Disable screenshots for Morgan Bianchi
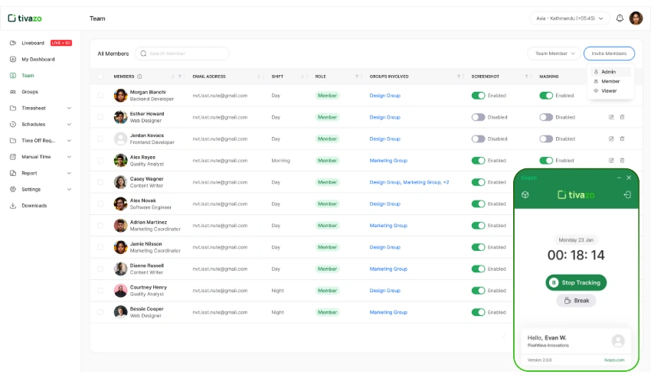This screenshot has width=651, height=378. 478,96
